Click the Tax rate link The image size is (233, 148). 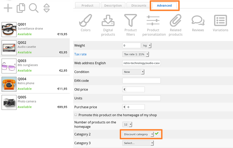coord(80,54)
